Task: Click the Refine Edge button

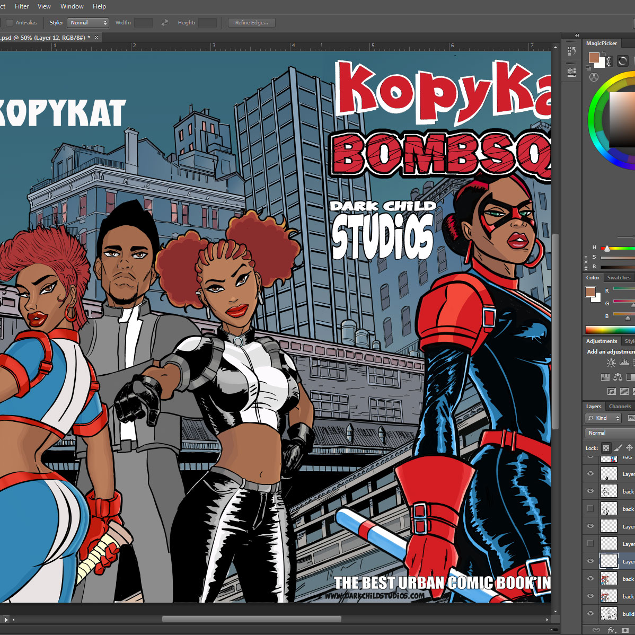Action: tap(251, 23)
